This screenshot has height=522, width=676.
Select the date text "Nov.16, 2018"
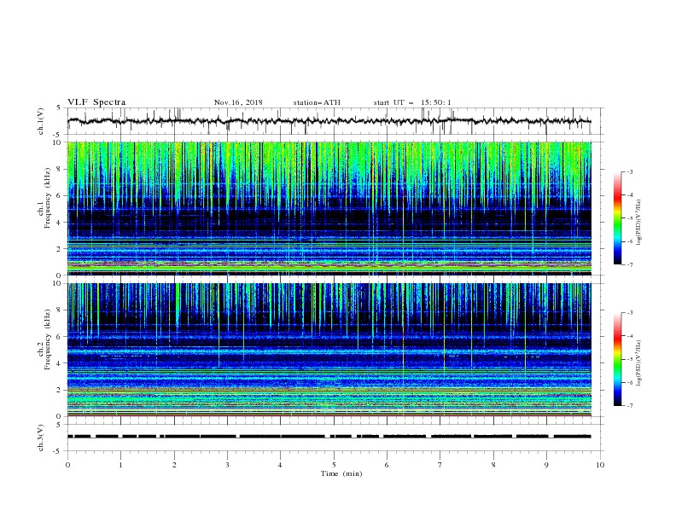[238, 102]
